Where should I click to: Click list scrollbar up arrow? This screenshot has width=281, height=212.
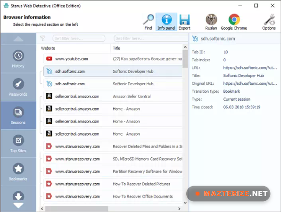point(185,47)
